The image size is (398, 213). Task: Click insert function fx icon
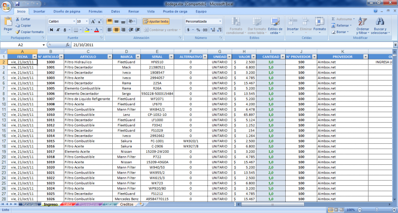tap(68, 45)
